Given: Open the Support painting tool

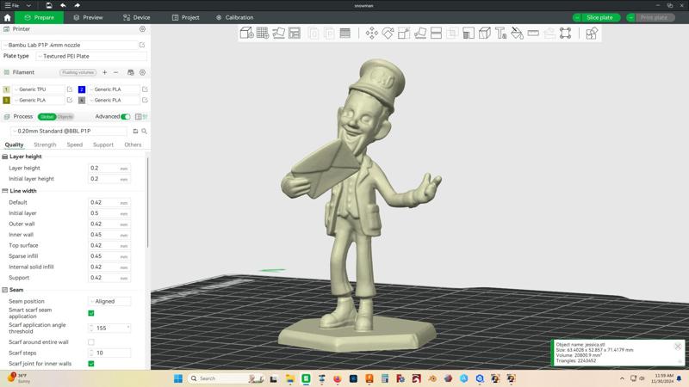Looking at the screenshot, I should 469,33.
